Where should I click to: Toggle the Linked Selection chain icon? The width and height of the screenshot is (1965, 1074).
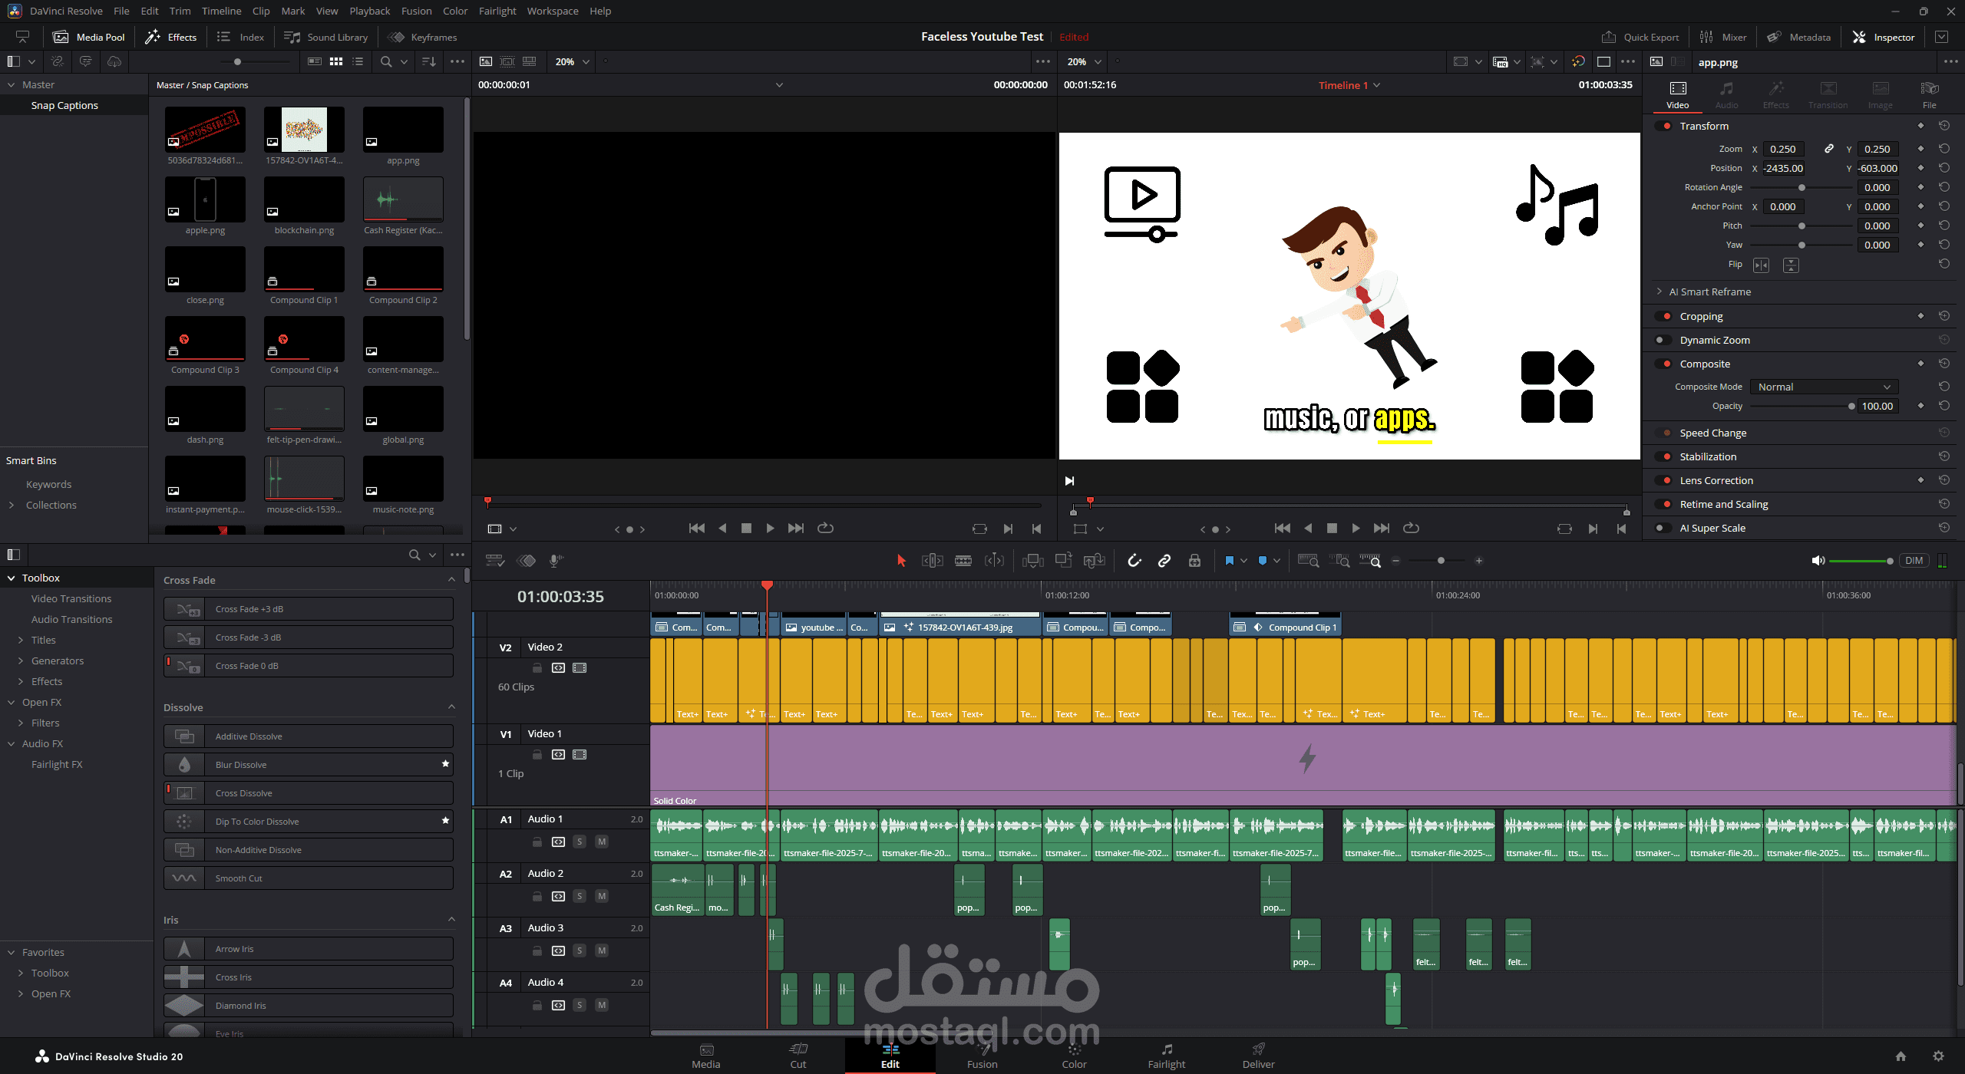point(1164,561)
